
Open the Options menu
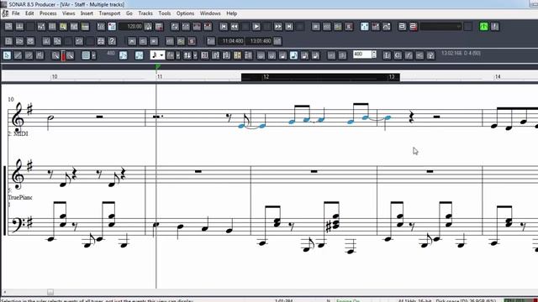185,13
